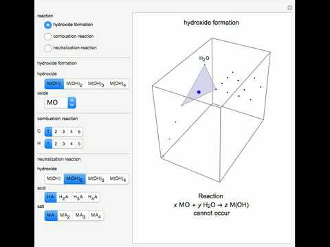Select the combustion reaction radio button

[x=47, y=36]
